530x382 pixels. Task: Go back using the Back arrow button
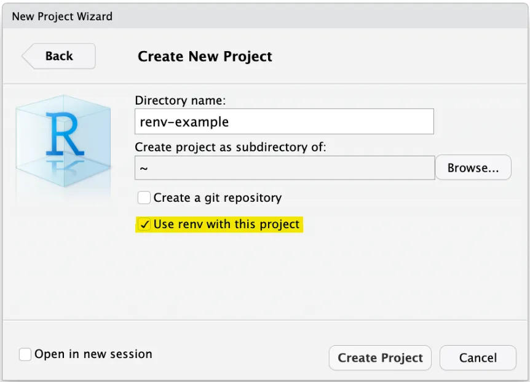click(59, 56)
